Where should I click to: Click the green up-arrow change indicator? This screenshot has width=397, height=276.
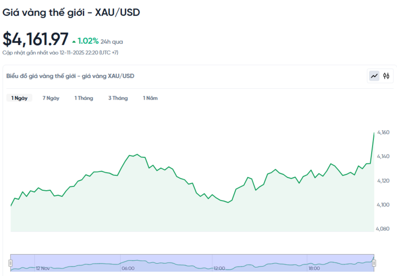tap(74, 41)
